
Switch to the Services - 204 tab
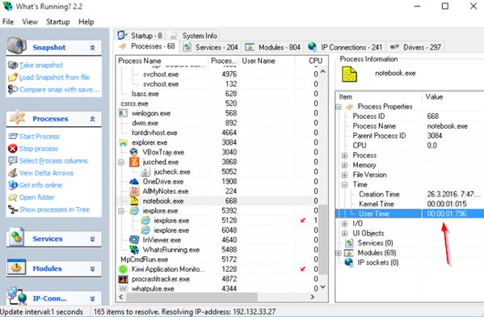[211, 47]
